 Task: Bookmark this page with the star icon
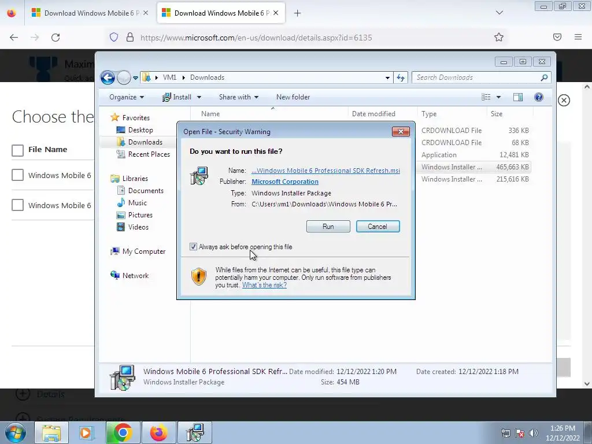pos(499,37)
